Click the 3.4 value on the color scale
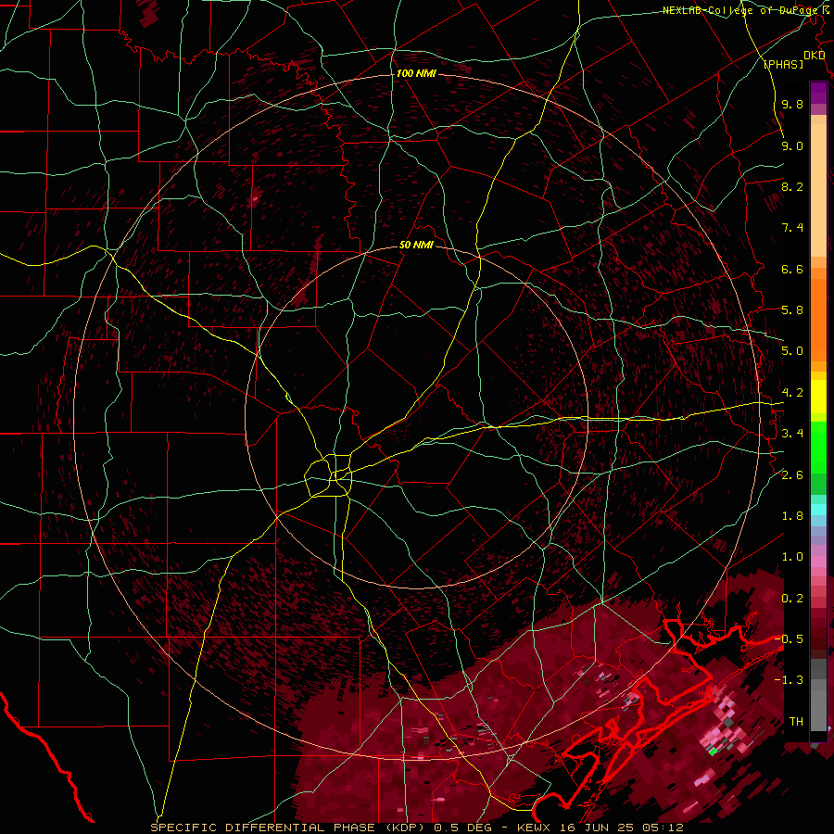This screenshot has width=834, height=834. pos(792,434)
